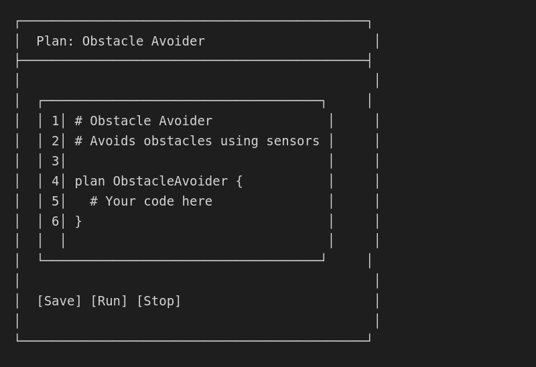Image resolution: width=536 pixels, height=367 pixels.
Task: Click the '# Your code here' placeholder
Action: coord(151,202)
